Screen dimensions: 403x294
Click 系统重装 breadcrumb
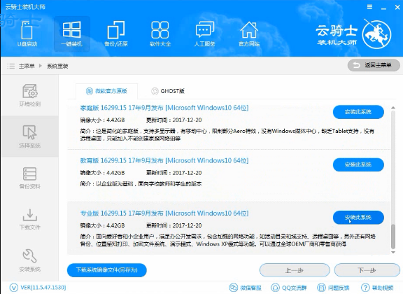[57, 66]
